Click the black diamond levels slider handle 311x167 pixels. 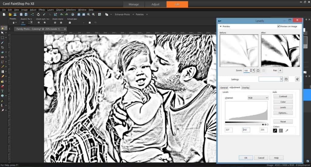pyautogui.click(x=263, y=125)
